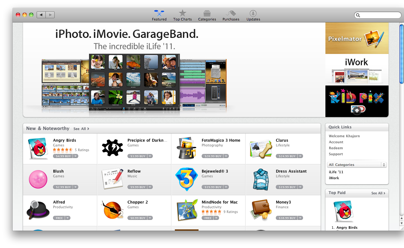See All Top Paid apps
Viewport: 404px width, 248px height.
coord(378,193)
